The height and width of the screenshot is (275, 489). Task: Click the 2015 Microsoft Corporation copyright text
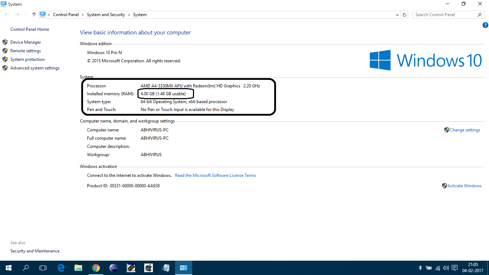(134, 61)
